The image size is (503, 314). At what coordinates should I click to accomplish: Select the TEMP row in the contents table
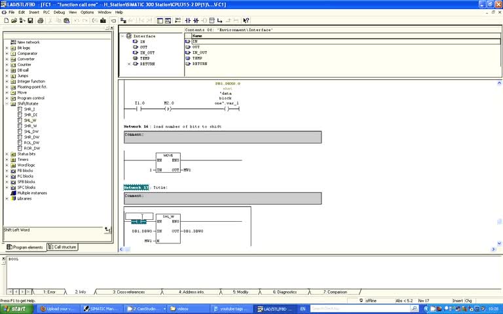pos(197,58)
